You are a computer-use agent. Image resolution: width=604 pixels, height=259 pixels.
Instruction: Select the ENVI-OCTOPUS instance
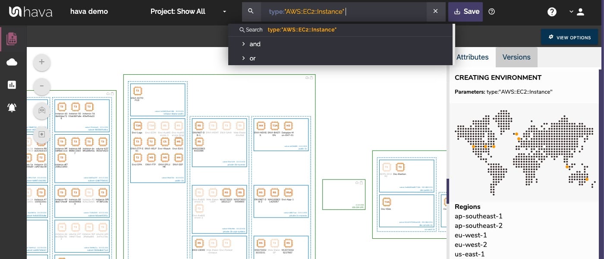(x=137, y=91)
